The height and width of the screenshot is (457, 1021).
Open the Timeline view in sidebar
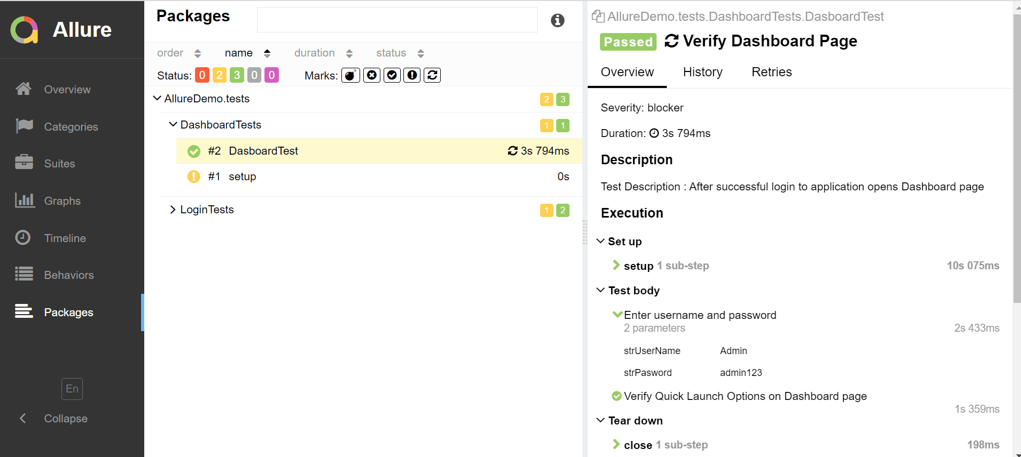(x=65, y=238)
